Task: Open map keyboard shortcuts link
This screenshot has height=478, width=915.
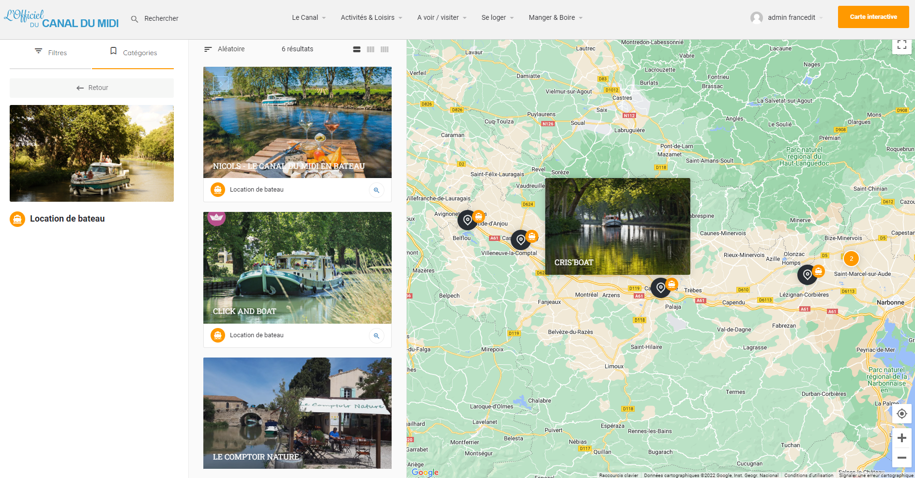Action: 619,475
